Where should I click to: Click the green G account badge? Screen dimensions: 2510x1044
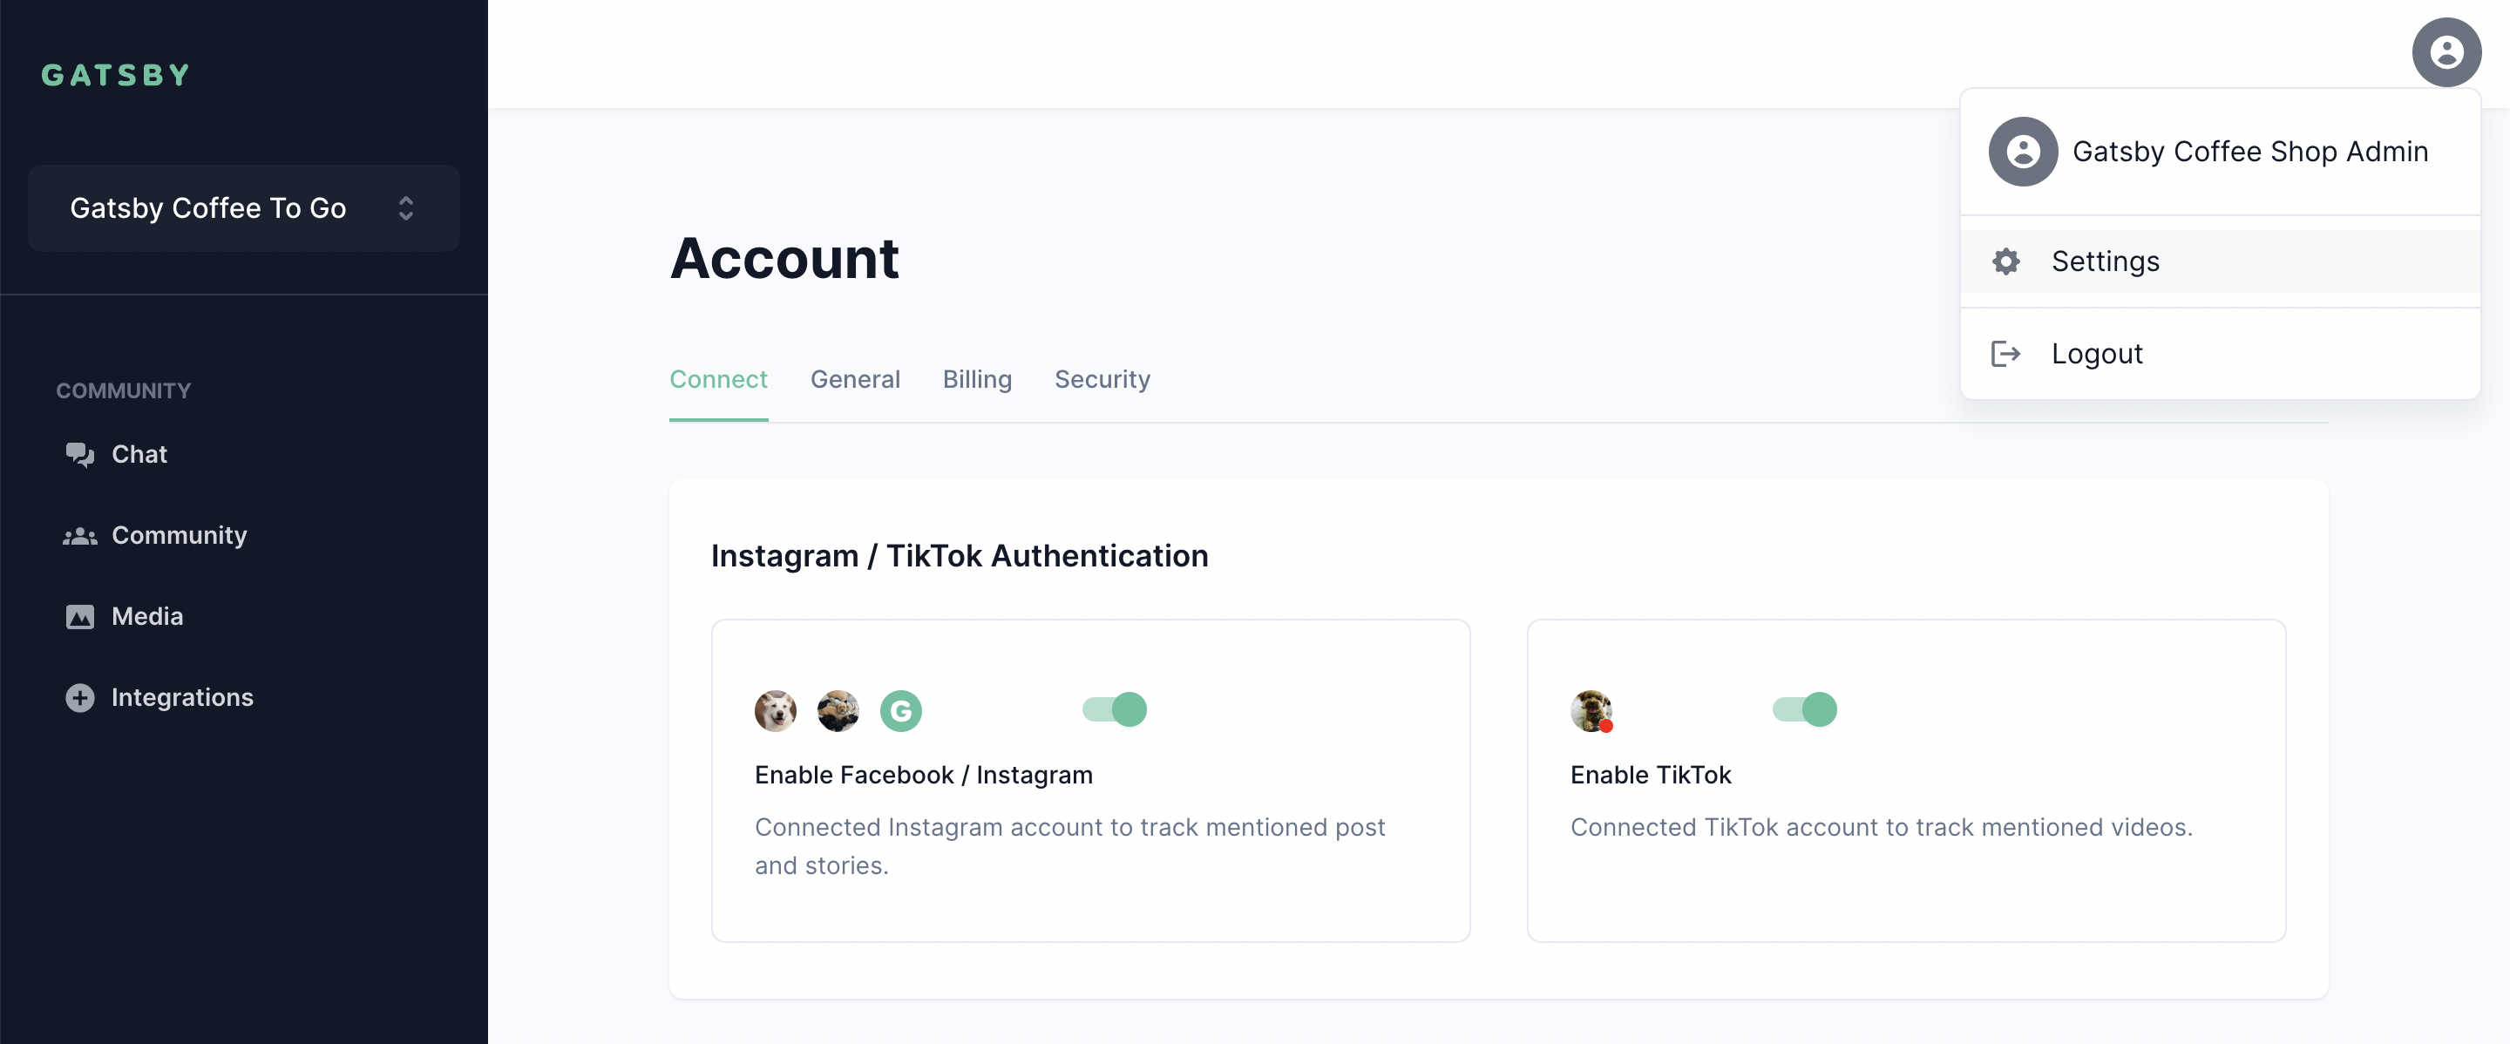pyautogui.click(x=900, y=711)
